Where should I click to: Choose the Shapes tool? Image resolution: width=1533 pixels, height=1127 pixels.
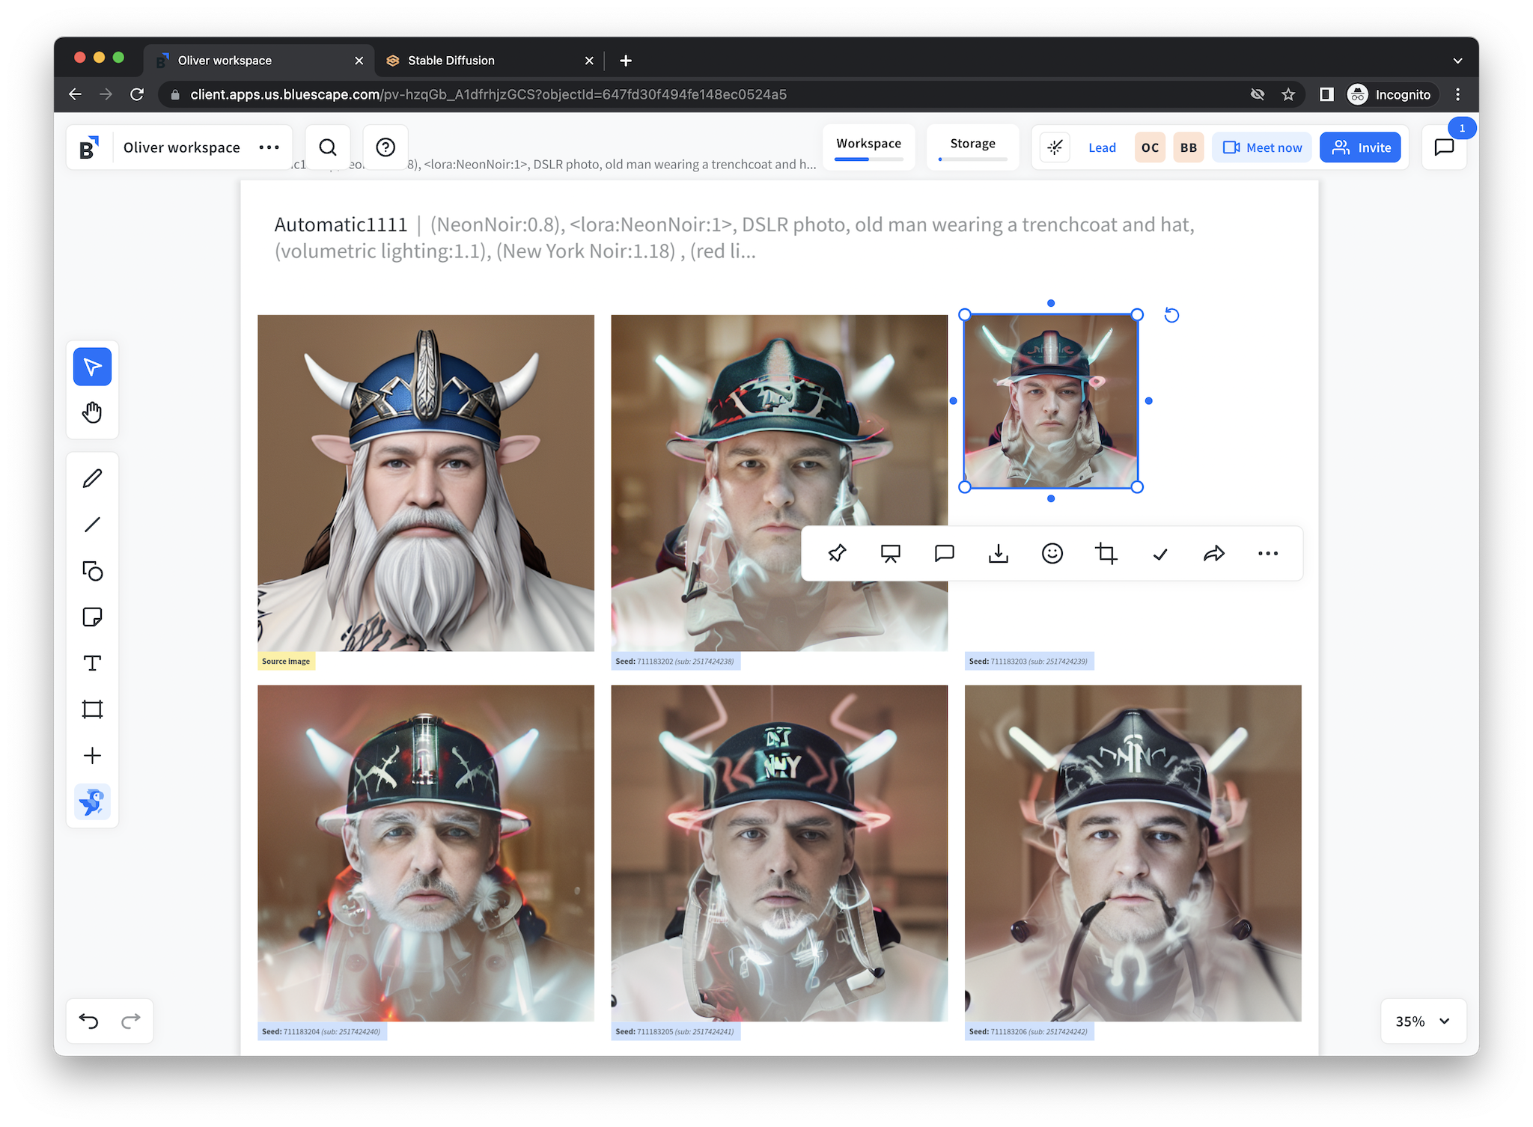pos(92,571)
